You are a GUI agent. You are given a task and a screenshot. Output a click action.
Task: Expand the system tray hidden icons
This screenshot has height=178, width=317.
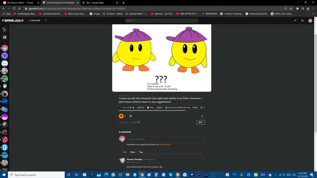pyautogui.click(x=276, y=175)
